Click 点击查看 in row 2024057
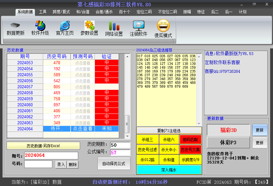Viewport: 273px width, 186px height. coord(83,87)
